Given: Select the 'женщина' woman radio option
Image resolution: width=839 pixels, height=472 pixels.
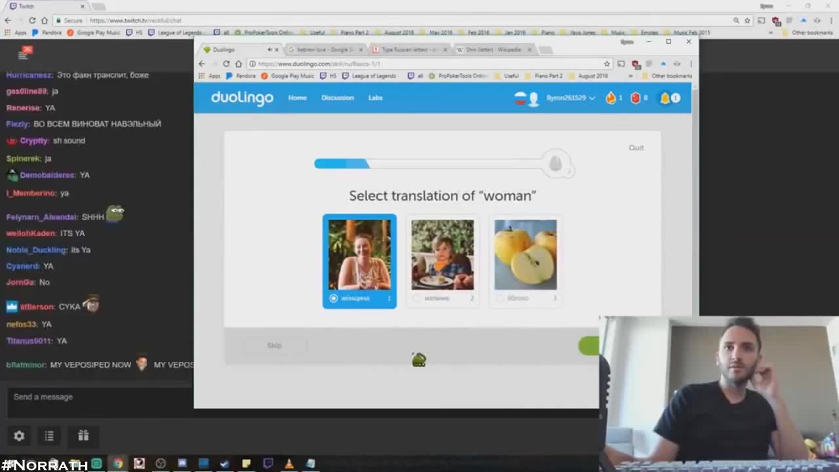Looking at the screenshot, I should pyautogui.click(x=334, y=298).
